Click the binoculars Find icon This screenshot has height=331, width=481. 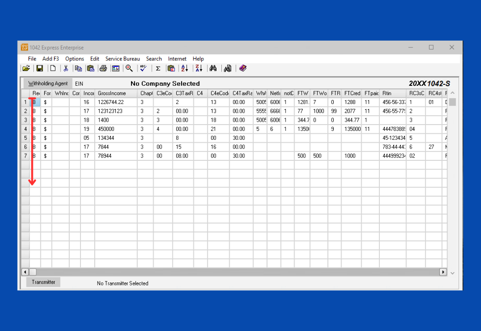pyautogui.click(x=213, y=69)
